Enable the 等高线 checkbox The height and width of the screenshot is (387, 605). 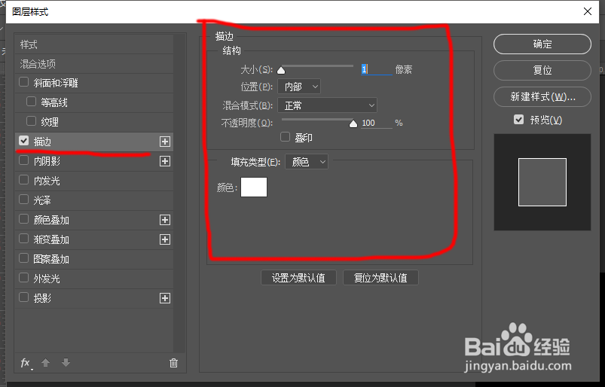[31, 102]
